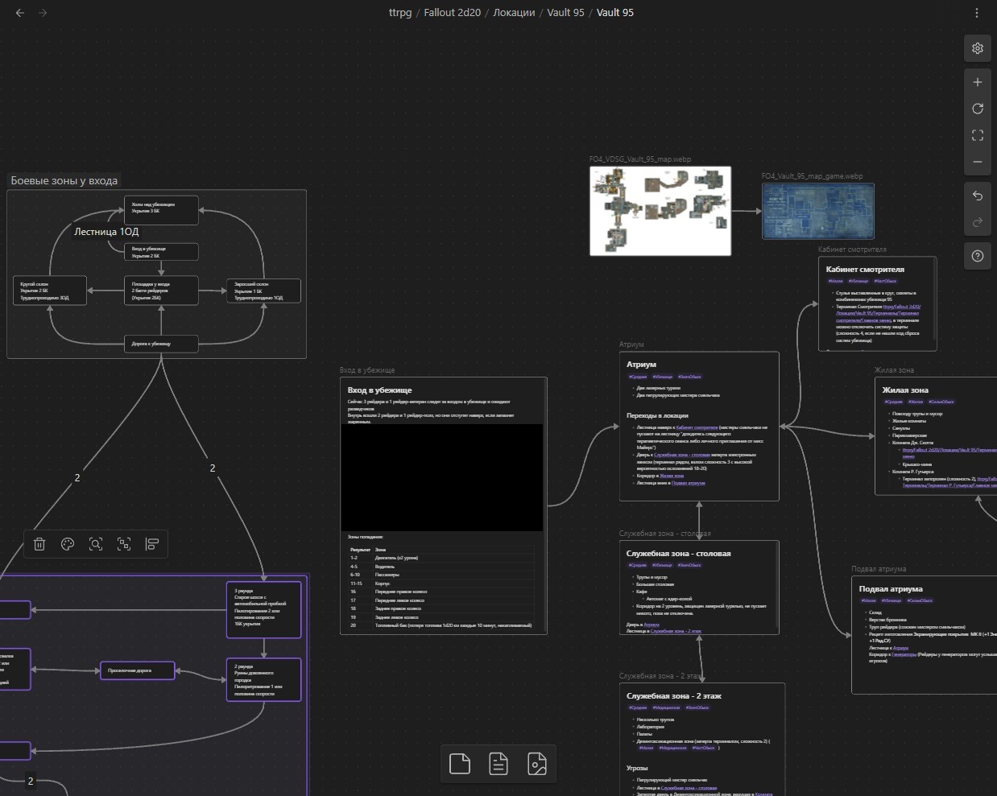This screenshot has height=796, width=997.
Task: Select the Дорога к убежищу node
Action: [x=161, y=344]
